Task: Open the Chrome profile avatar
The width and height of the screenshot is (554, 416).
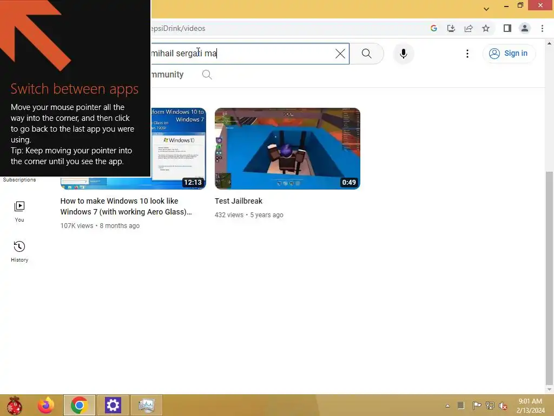Action: (525, 28)
